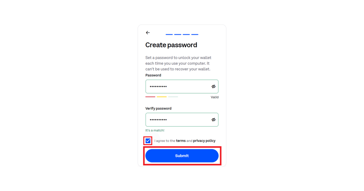
Task: Click the third blue progress step segment
Action: (x=186, y=35)
